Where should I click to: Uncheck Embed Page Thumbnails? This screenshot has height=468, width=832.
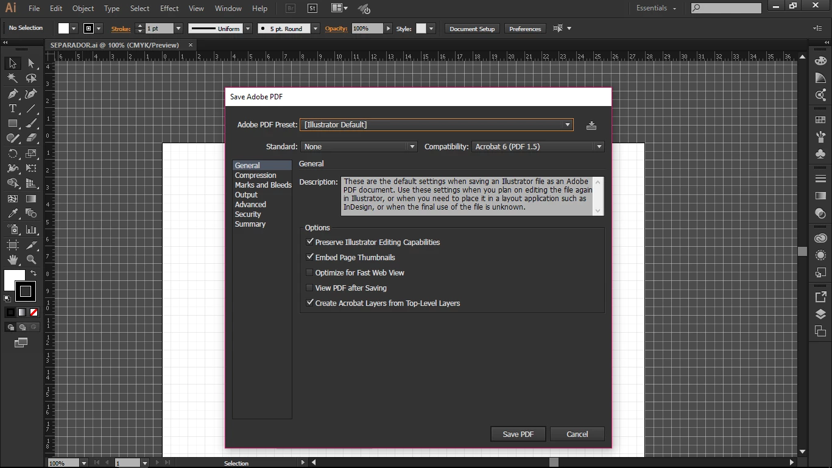[x=310, y=257]
